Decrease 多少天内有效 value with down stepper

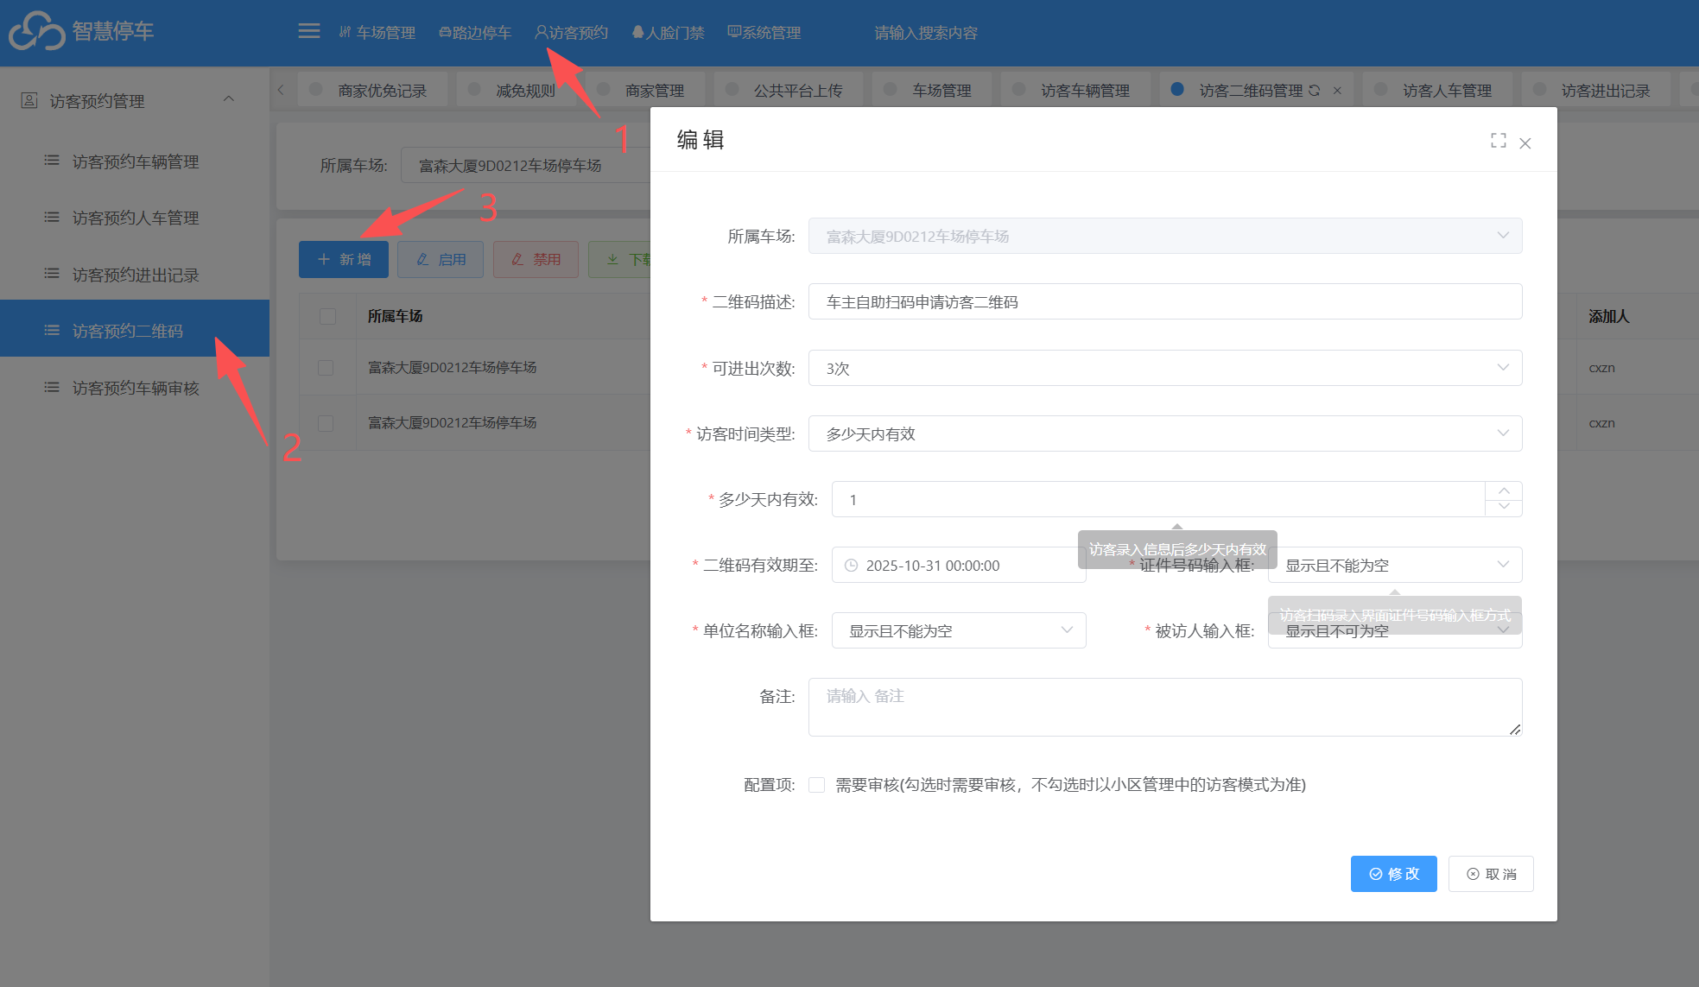click(x=1504, y=508)
